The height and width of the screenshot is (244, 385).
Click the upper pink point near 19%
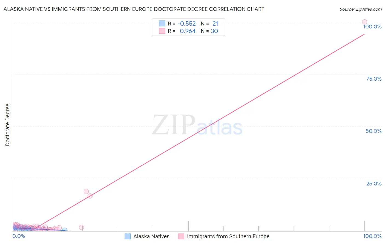click(x=86, y=191)
